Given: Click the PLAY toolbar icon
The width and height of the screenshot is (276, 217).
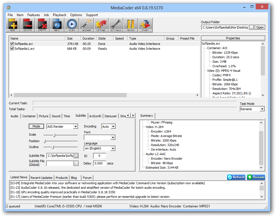Looking at the screenshot, I should coord(72,25).
